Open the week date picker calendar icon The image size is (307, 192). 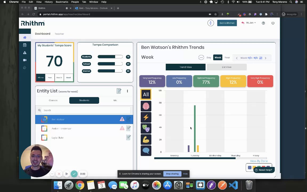[x=261, y=58]
